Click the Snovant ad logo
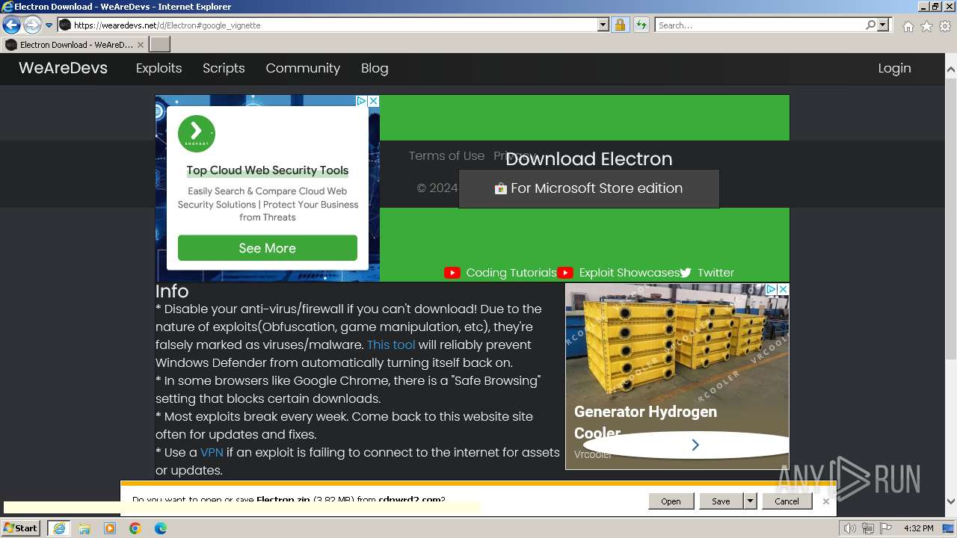The image size is (957, 538). (197, 134)
